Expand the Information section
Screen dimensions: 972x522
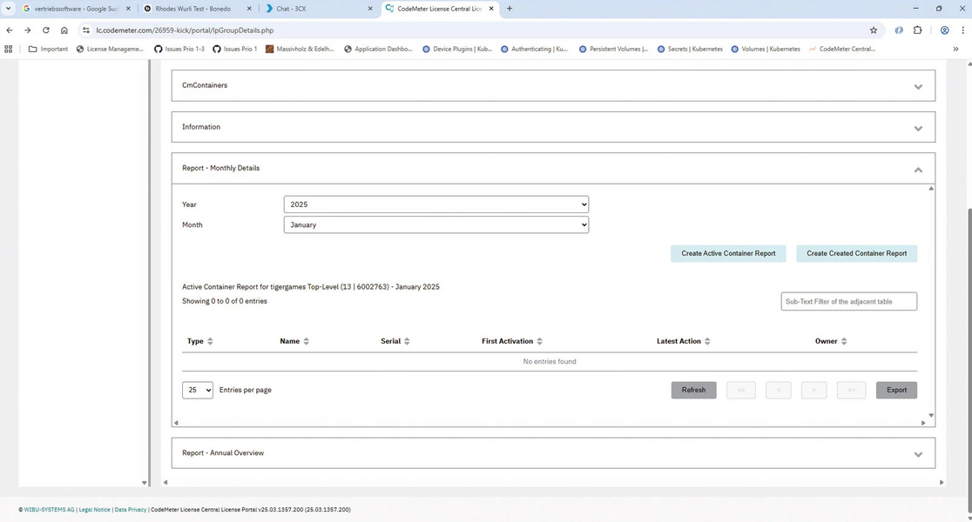917,128
